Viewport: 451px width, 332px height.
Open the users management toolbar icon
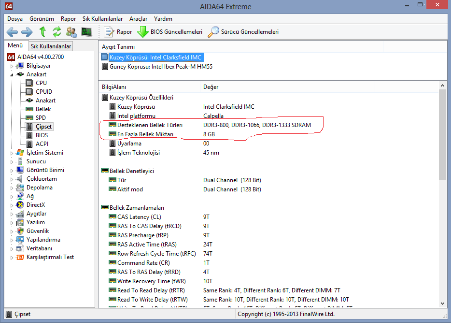pos(71,32)
